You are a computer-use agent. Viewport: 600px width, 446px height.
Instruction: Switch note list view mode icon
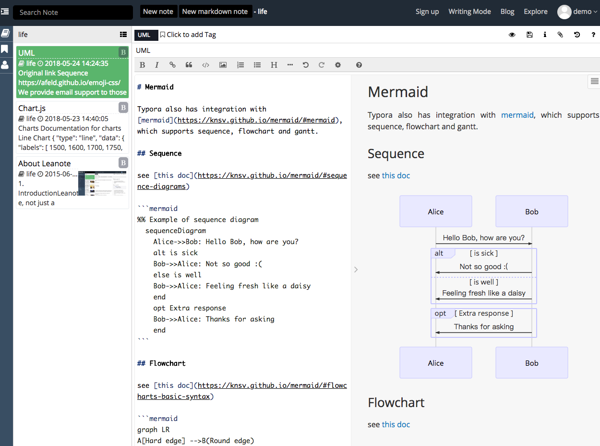coord(123,35)
